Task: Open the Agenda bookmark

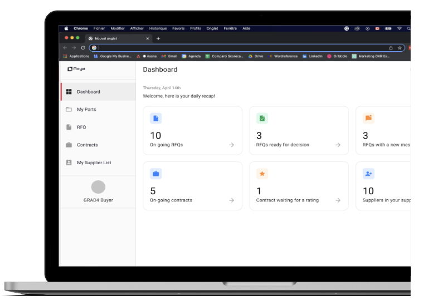Action: tap(191, 56)
